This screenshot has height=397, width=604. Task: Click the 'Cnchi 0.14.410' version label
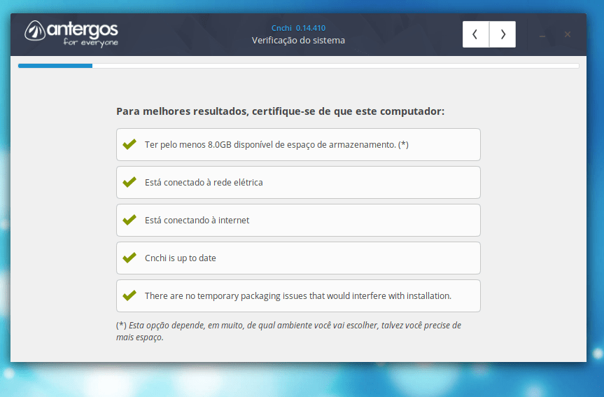pyautogui.click(x=298, y=28)
